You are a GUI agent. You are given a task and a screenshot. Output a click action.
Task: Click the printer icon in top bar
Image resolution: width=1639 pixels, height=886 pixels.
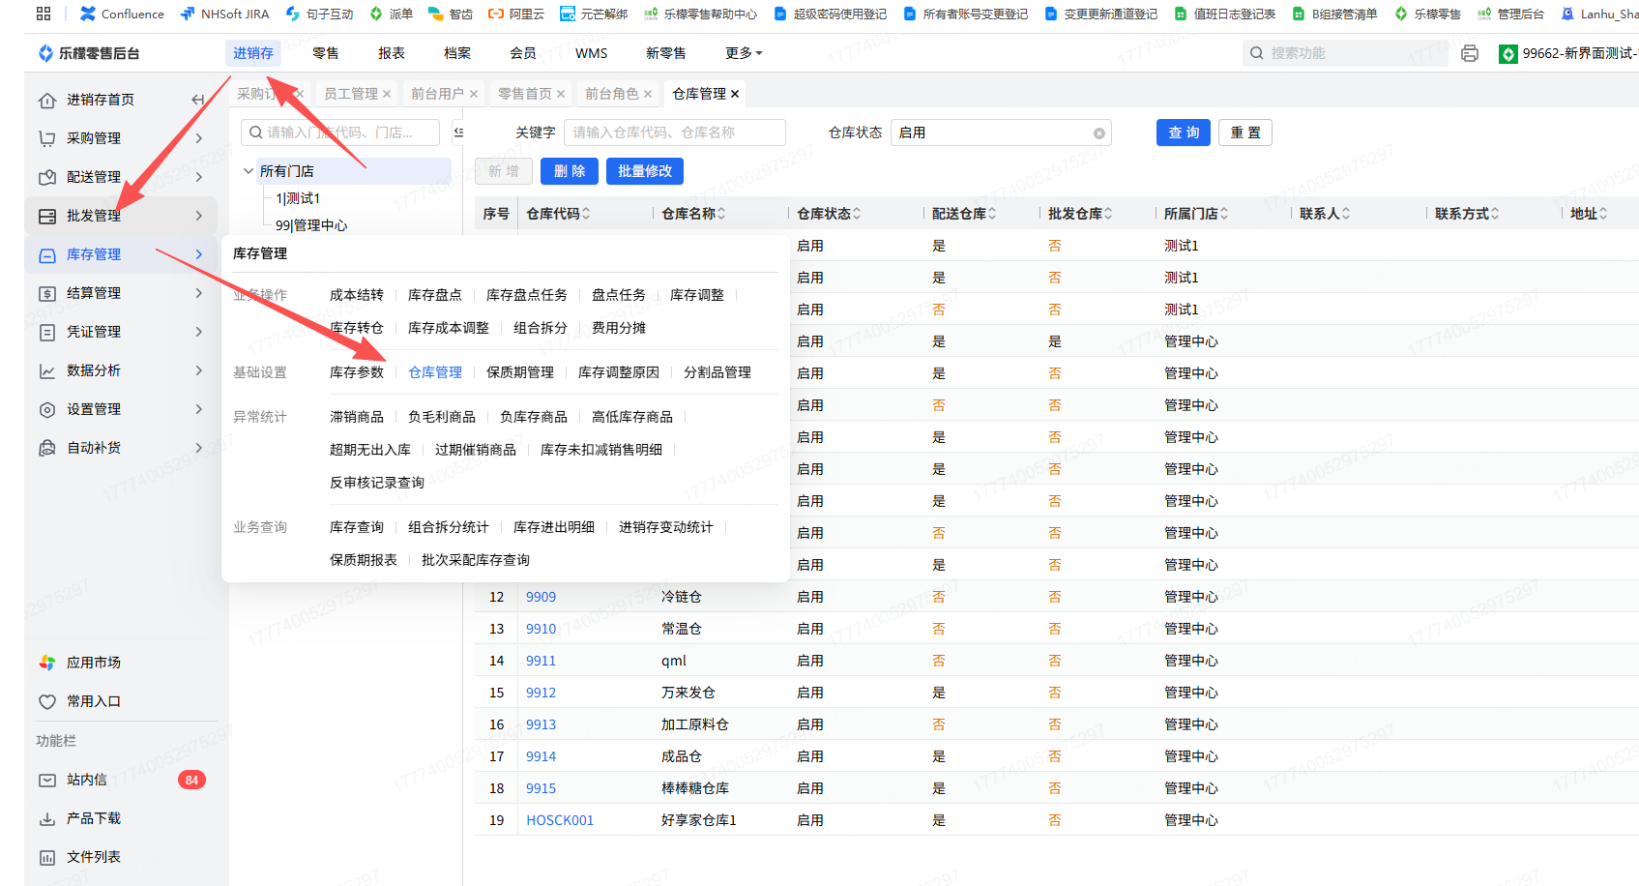tap(1469, 53)
